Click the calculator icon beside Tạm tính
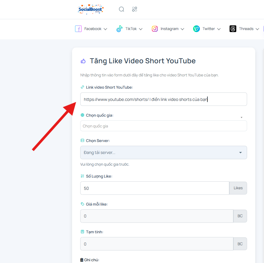264x263 pixels. (x=82, y=232)
